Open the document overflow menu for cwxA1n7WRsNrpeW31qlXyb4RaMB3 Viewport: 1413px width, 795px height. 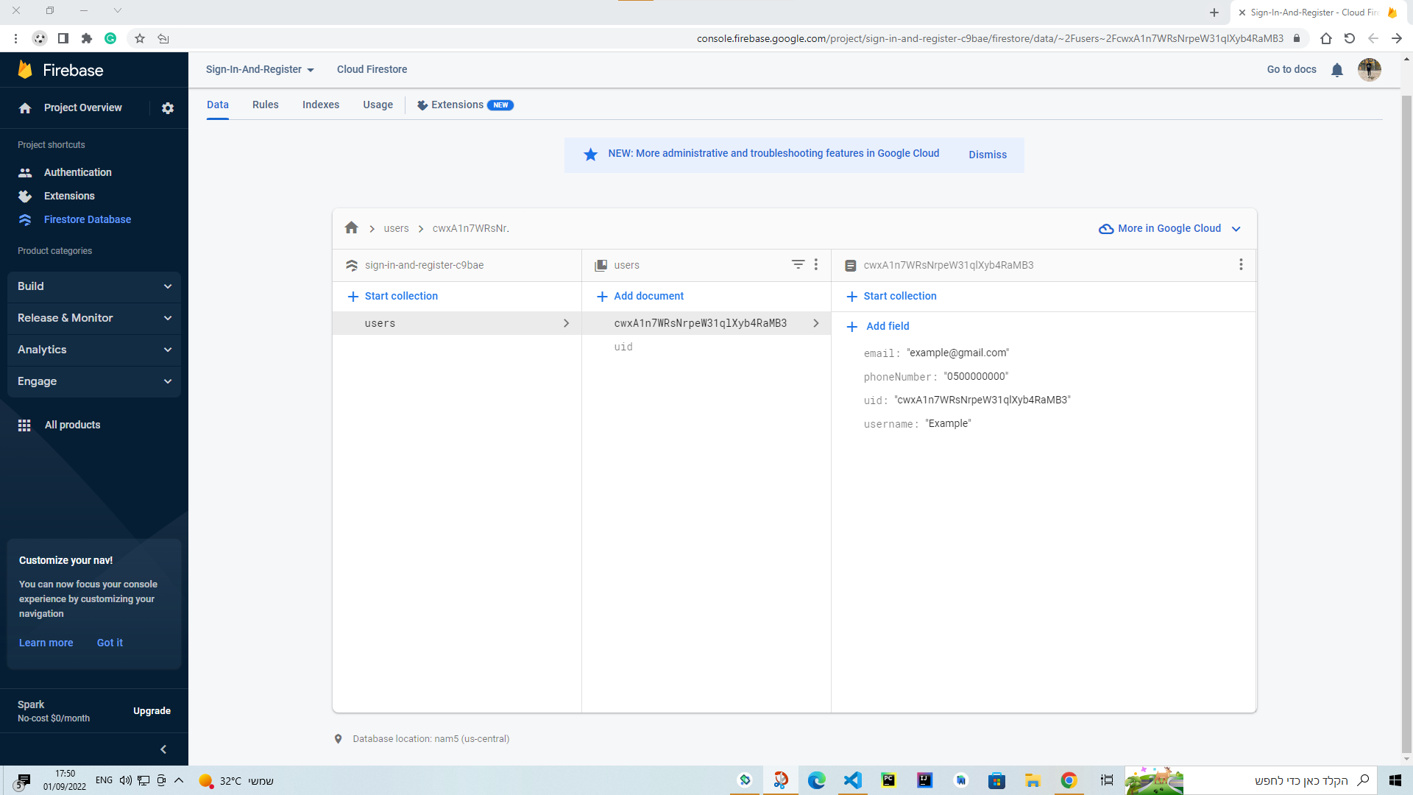pos(1241,264)
